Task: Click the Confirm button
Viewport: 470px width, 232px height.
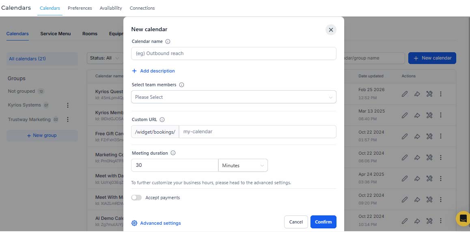Action: click(x=323, y=222)
